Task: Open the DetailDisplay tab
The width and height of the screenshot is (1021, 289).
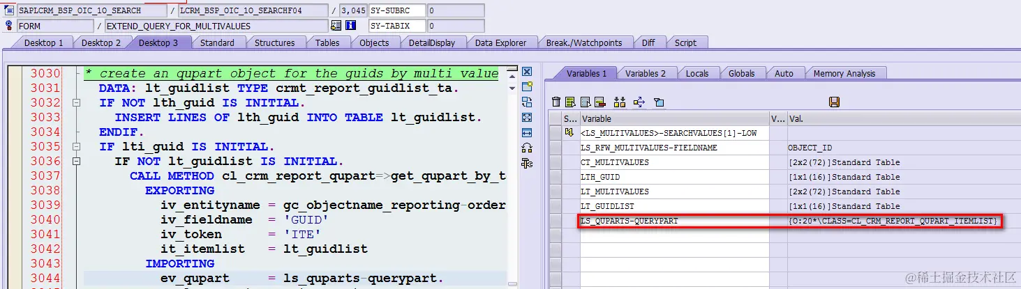Action: [x=432, y=43]
